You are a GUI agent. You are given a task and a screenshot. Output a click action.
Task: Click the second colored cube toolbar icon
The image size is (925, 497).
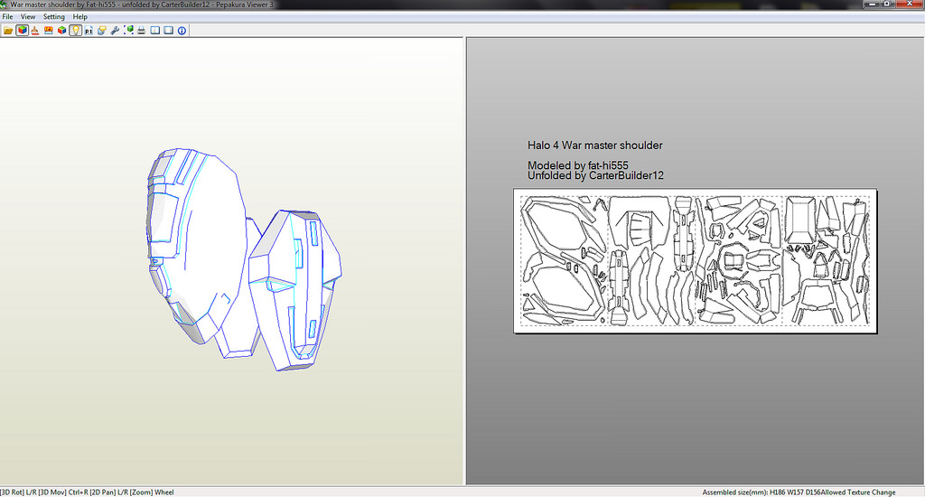(62, 30)
